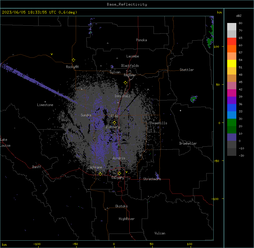The width and height of the screenshot is (254, 248).
Task: Click the white caret marker west of Ponoka
Action: [x=108, y=43]
